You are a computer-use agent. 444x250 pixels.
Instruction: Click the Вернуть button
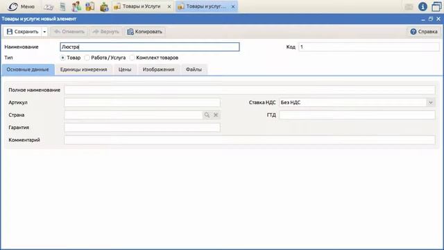(105, 31)
